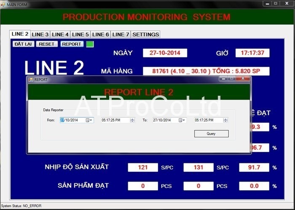This screenshot has width=295, height=210.
Task: Click the REPORT button
Action: coord(72,44)
